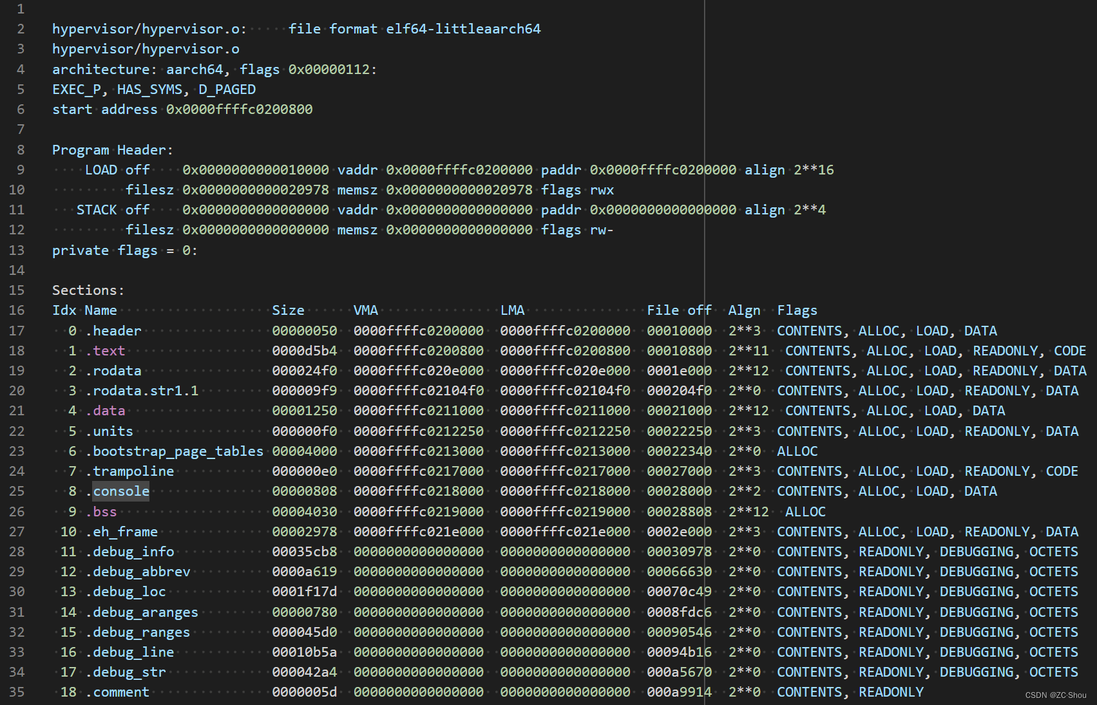
Task: Click line number 17 in the gutter
Action: point(17,330)
